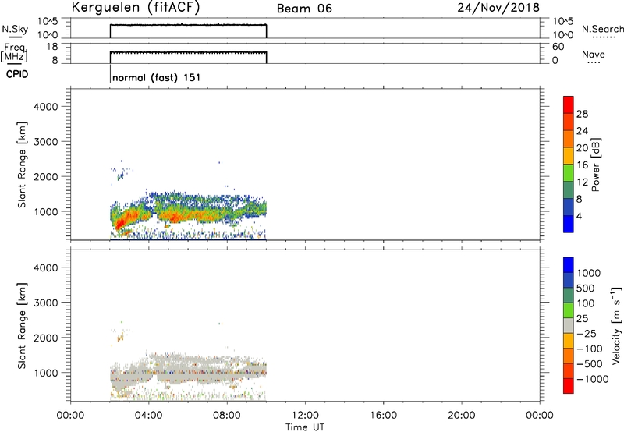The image size is (624, 432).
Task: Click the '3000' tick of velocity panel
Action: (46, 303)
